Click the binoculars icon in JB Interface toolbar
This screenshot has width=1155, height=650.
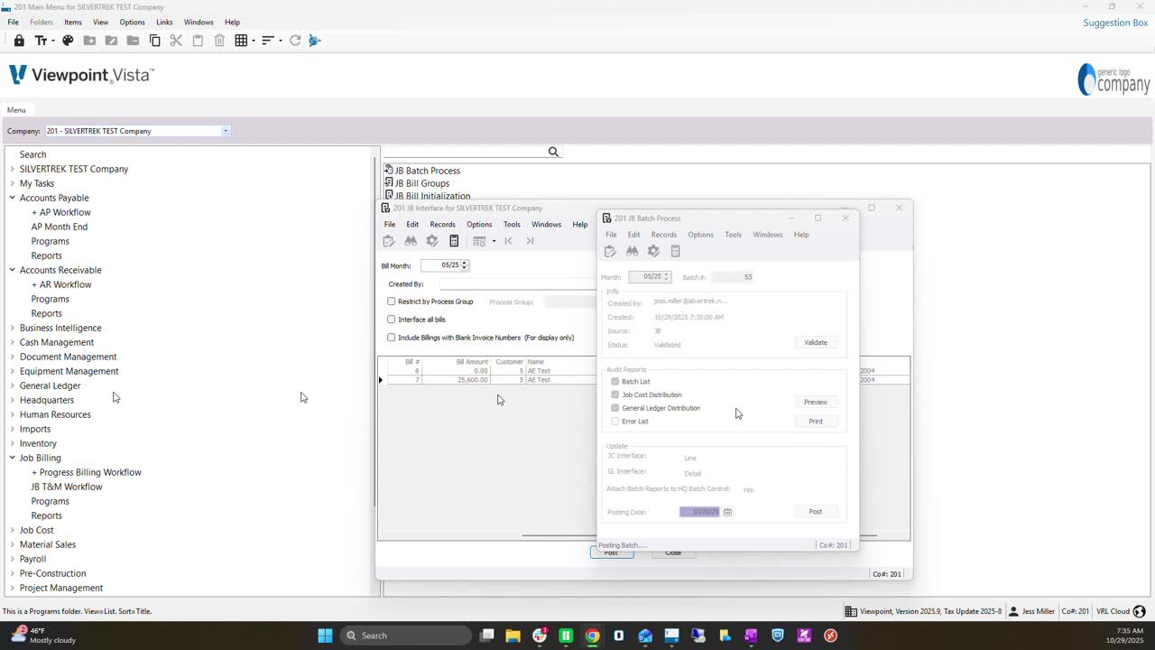pos(411,241)
